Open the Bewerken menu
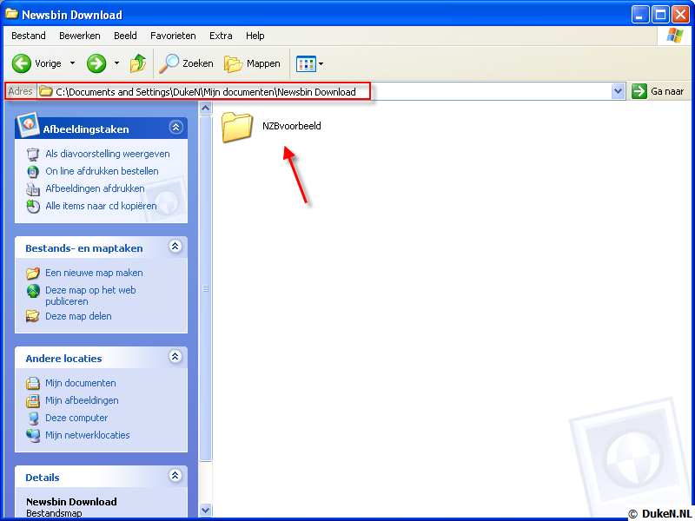The height and width of the screenshot is (521, 695). pyautogui.click(x=80, y=36)
